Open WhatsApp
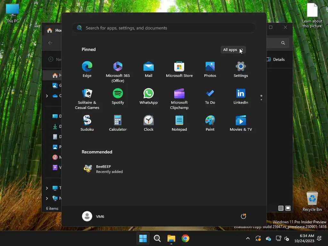 [x=149, y=96]
